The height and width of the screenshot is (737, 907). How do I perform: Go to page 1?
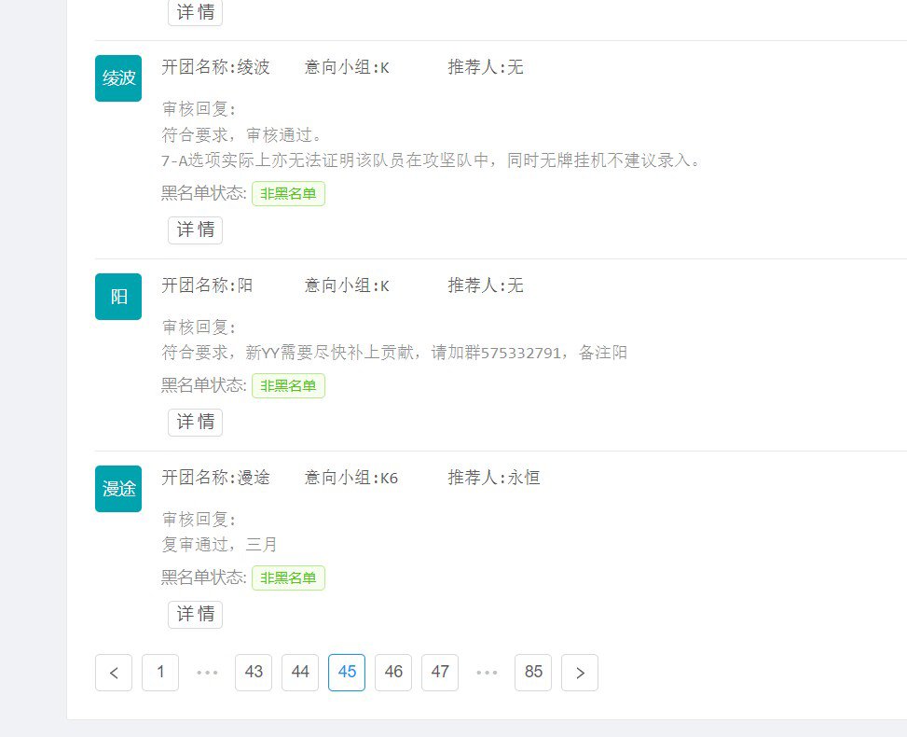click(160, 673)
